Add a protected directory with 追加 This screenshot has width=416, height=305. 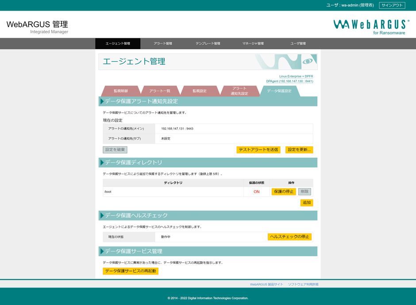[x=306, y=203]
